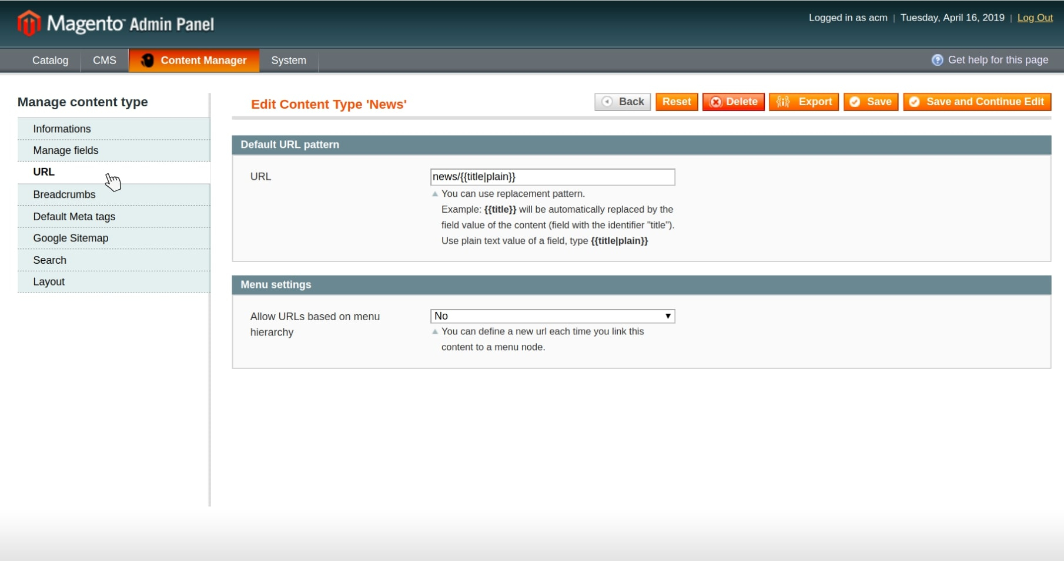The image size is (1064, 561).
Task: Click the Magento logo icon
Action: coord(29,23)
